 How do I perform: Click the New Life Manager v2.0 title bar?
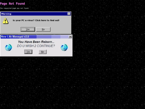coord(36,37)
